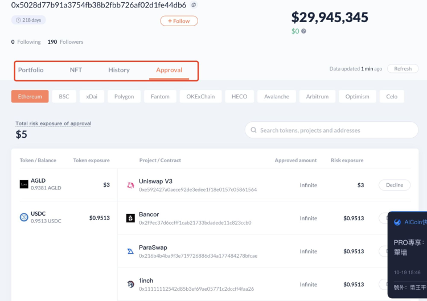Click the 1inch project icon

(130, 284)
